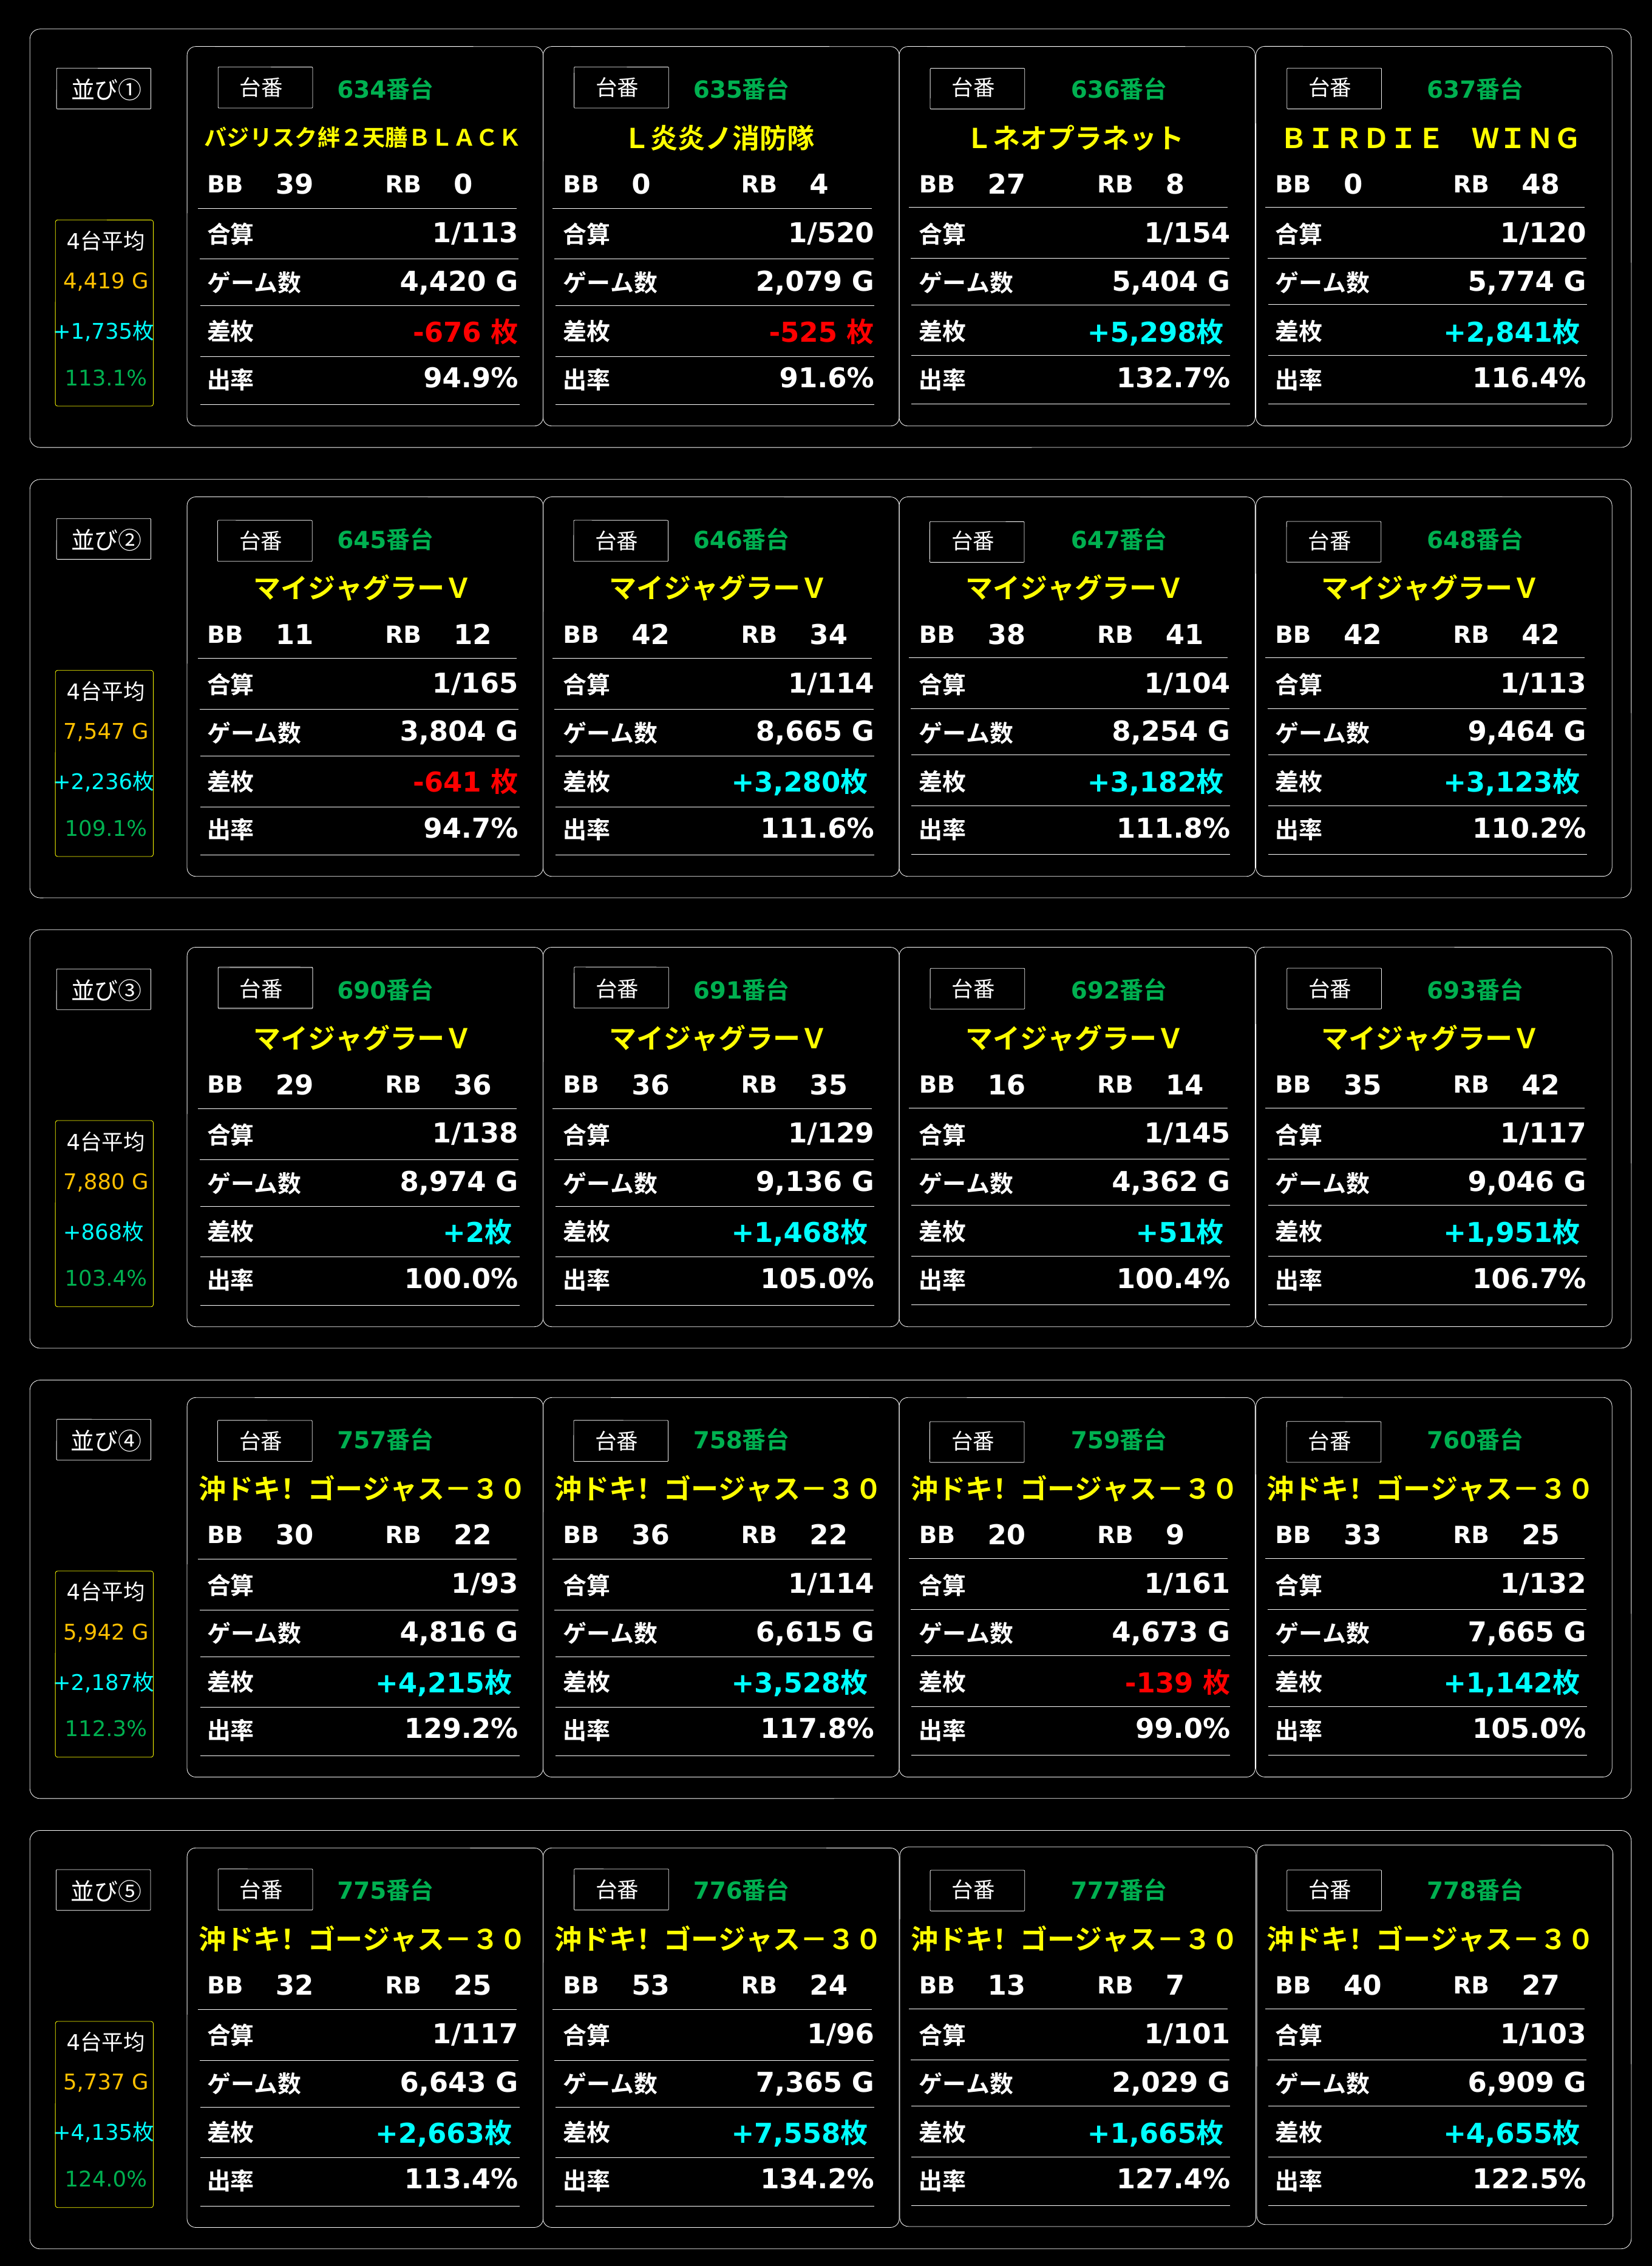Click the +7,558枚 difference value
This screenshot has width=1652, height=2266.
pyautogui.click(x=800, y=2133)
